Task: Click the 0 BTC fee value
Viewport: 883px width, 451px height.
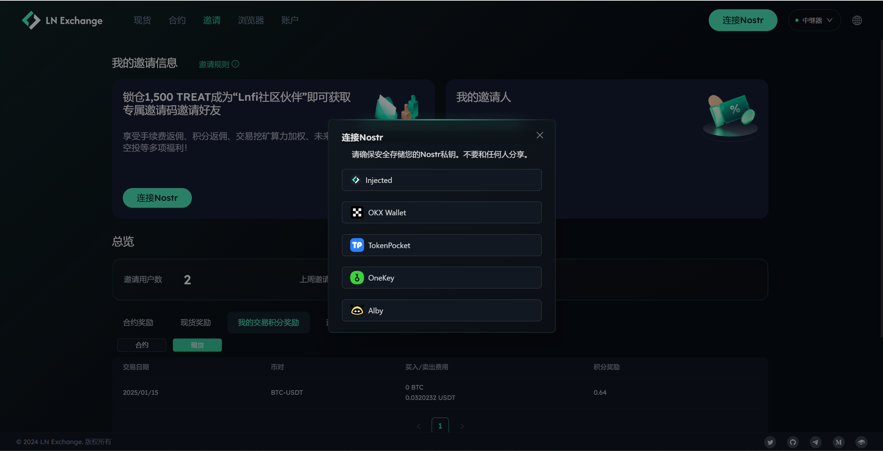Action: 414,387
